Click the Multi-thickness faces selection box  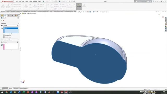[x=11, y=47]
